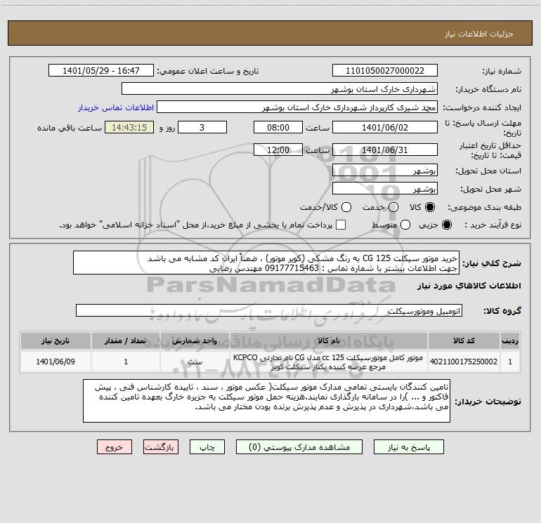
Task: Click the need number field 1101050027000022
Action: (385, 71)
